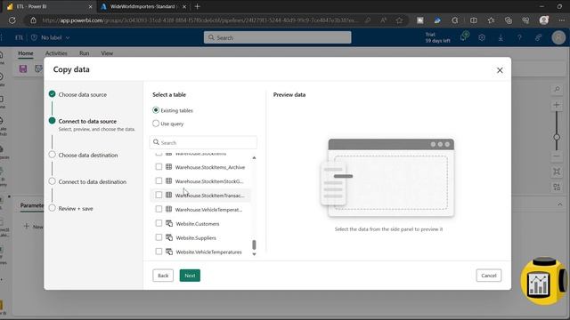Click the table Search input field

[x=203, y=142]
